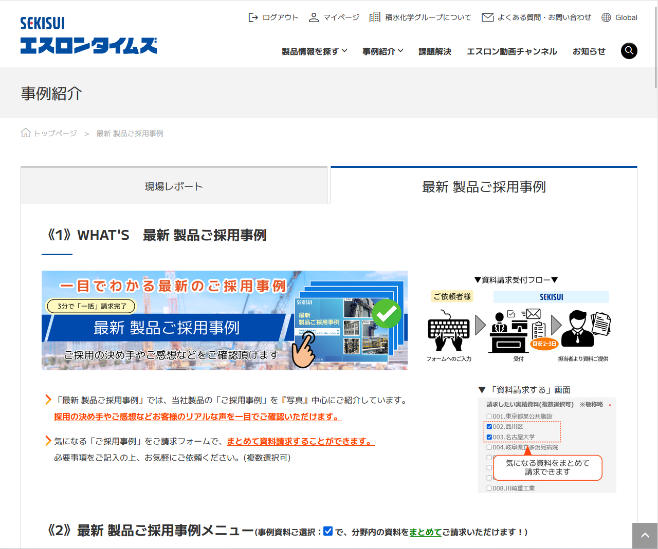Click the building icon for 積水化学グループについて
Screen dimensions: 658x549
click(x=375, y=17)
